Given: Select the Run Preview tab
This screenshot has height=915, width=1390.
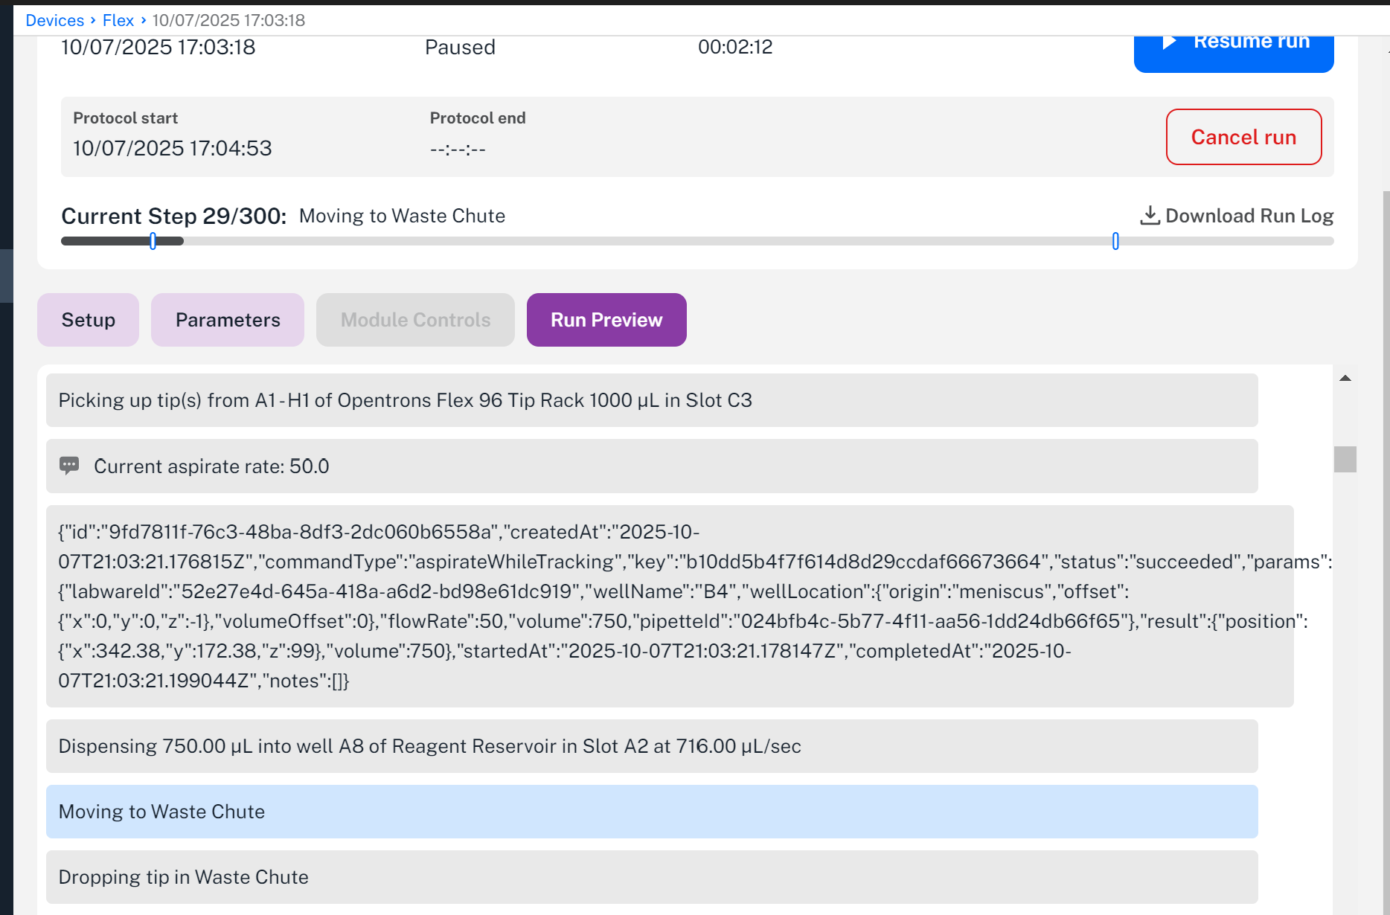Looking at the screenshot, I should pos(606,320).
